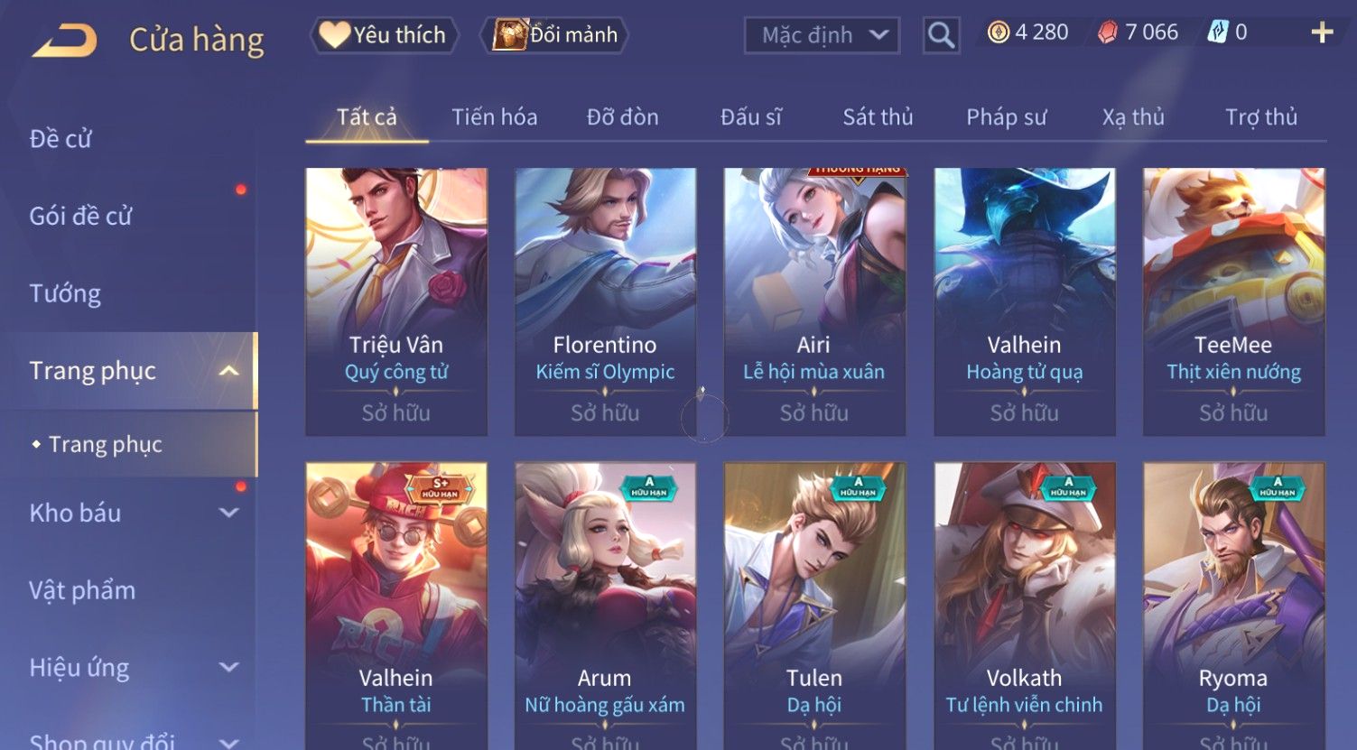
Task: Switch to the Sát thủ tab
Action: [878, 117]
